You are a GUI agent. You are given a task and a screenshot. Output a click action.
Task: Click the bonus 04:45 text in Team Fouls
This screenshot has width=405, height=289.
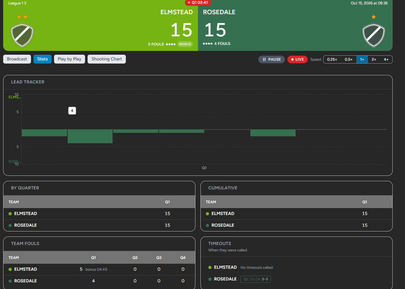[x=96, y=269]
